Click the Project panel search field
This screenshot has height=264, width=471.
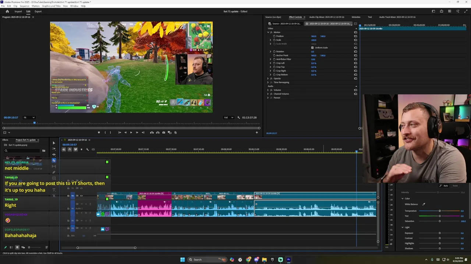(22, 151)
